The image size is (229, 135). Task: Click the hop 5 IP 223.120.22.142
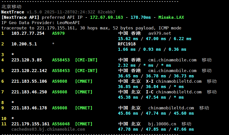coord(29,71)
